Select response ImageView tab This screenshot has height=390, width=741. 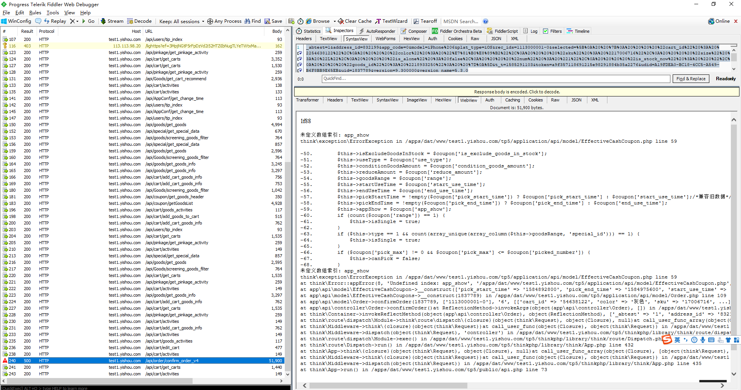click(417, 100)
